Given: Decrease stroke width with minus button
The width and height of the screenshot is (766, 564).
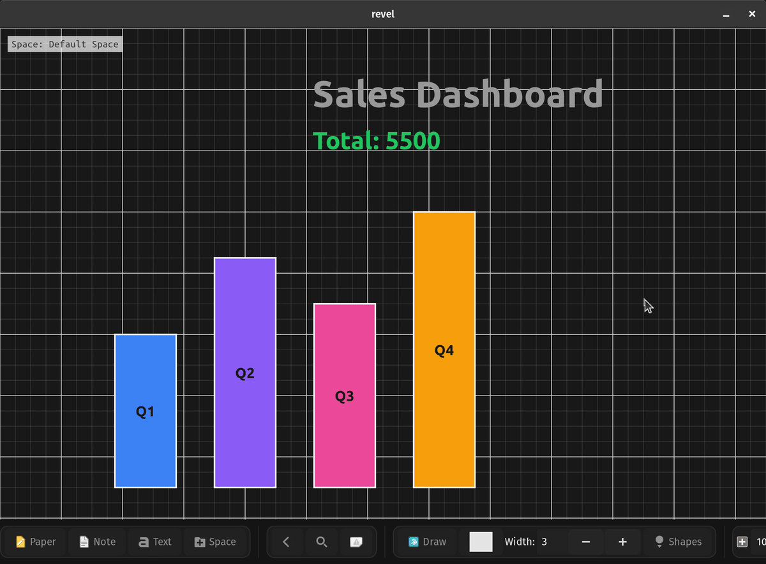Looking at the screenshot, I should coord(586,542).
